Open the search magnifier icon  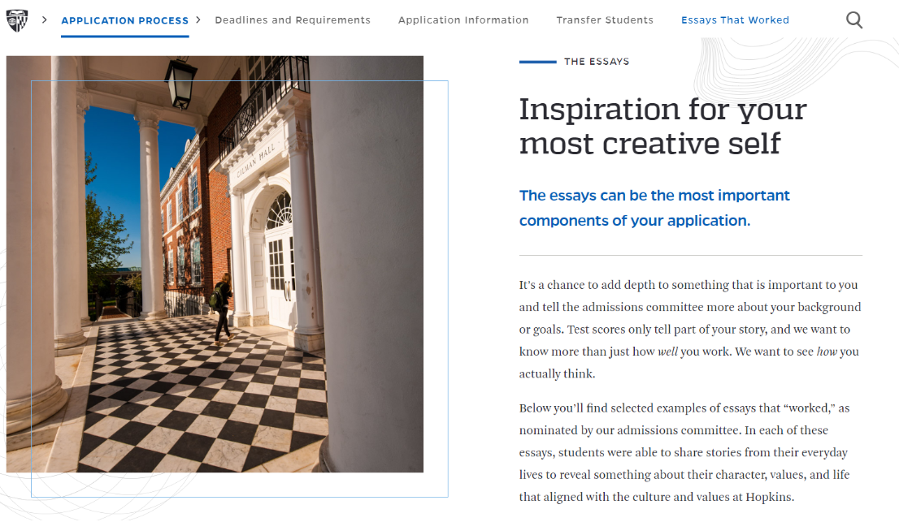pyautogui.click(x=854, y=20)
